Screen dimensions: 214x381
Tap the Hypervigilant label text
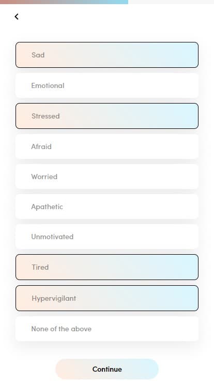point(54,298)
